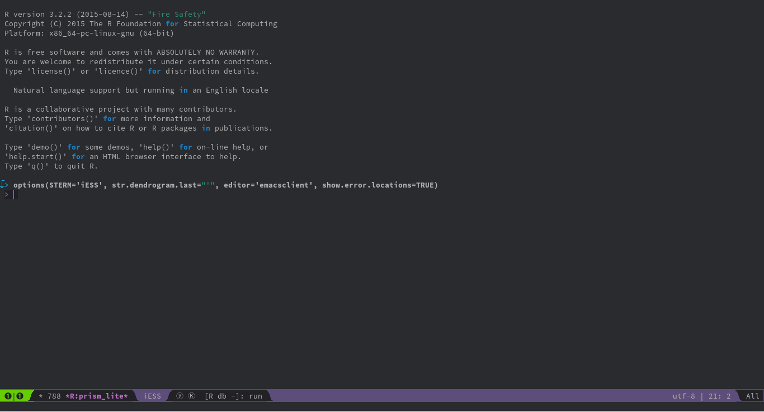Click the 'R is a collaborative project' line
This screenshot has width=764, height=412.
pyautogui.click(x=121, y=109)
